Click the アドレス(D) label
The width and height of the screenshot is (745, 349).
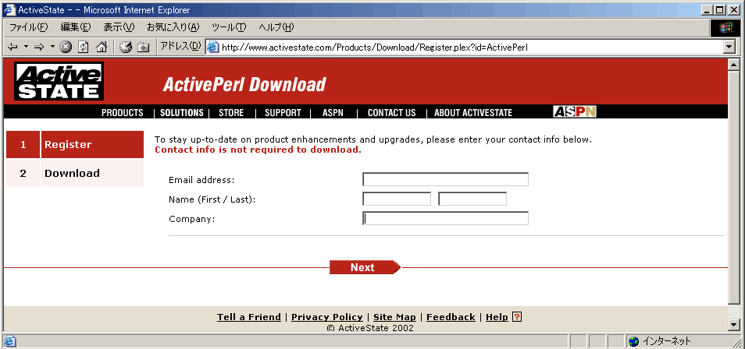point(180,47)
